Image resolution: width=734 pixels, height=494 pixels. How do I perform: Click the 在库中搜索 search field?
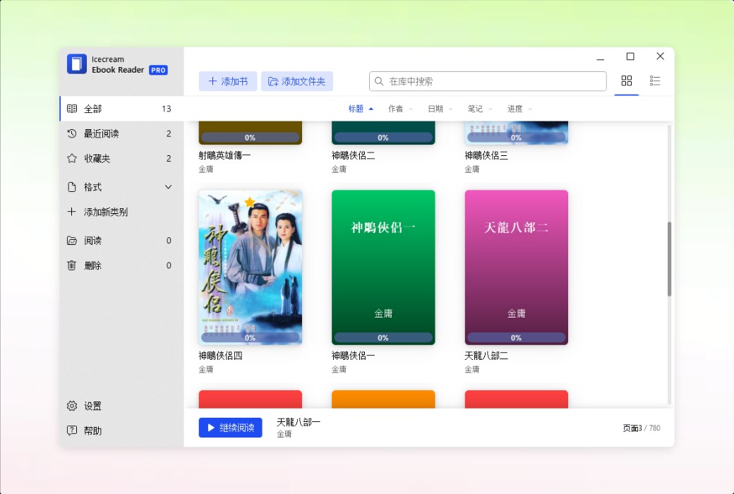click(x=487, y=80)
